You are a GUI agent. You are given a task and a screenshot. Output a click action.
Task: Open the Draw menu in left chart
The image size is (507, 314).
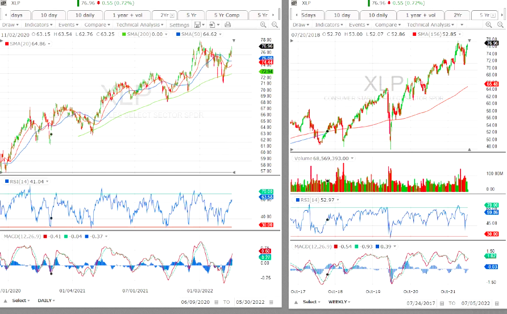click(x=10, y=24)
